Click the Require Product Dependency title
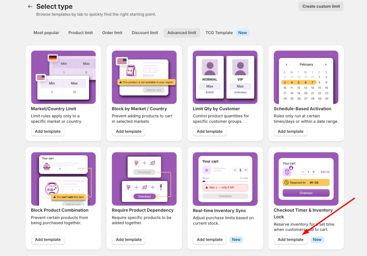Viewport: 367px width, 256px height. pos(143,210)
